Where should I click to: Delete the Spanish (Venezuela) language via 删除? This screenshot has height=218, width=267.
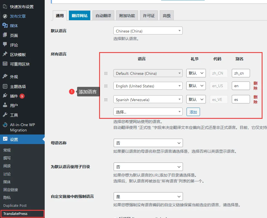click(x=255, y=99)
